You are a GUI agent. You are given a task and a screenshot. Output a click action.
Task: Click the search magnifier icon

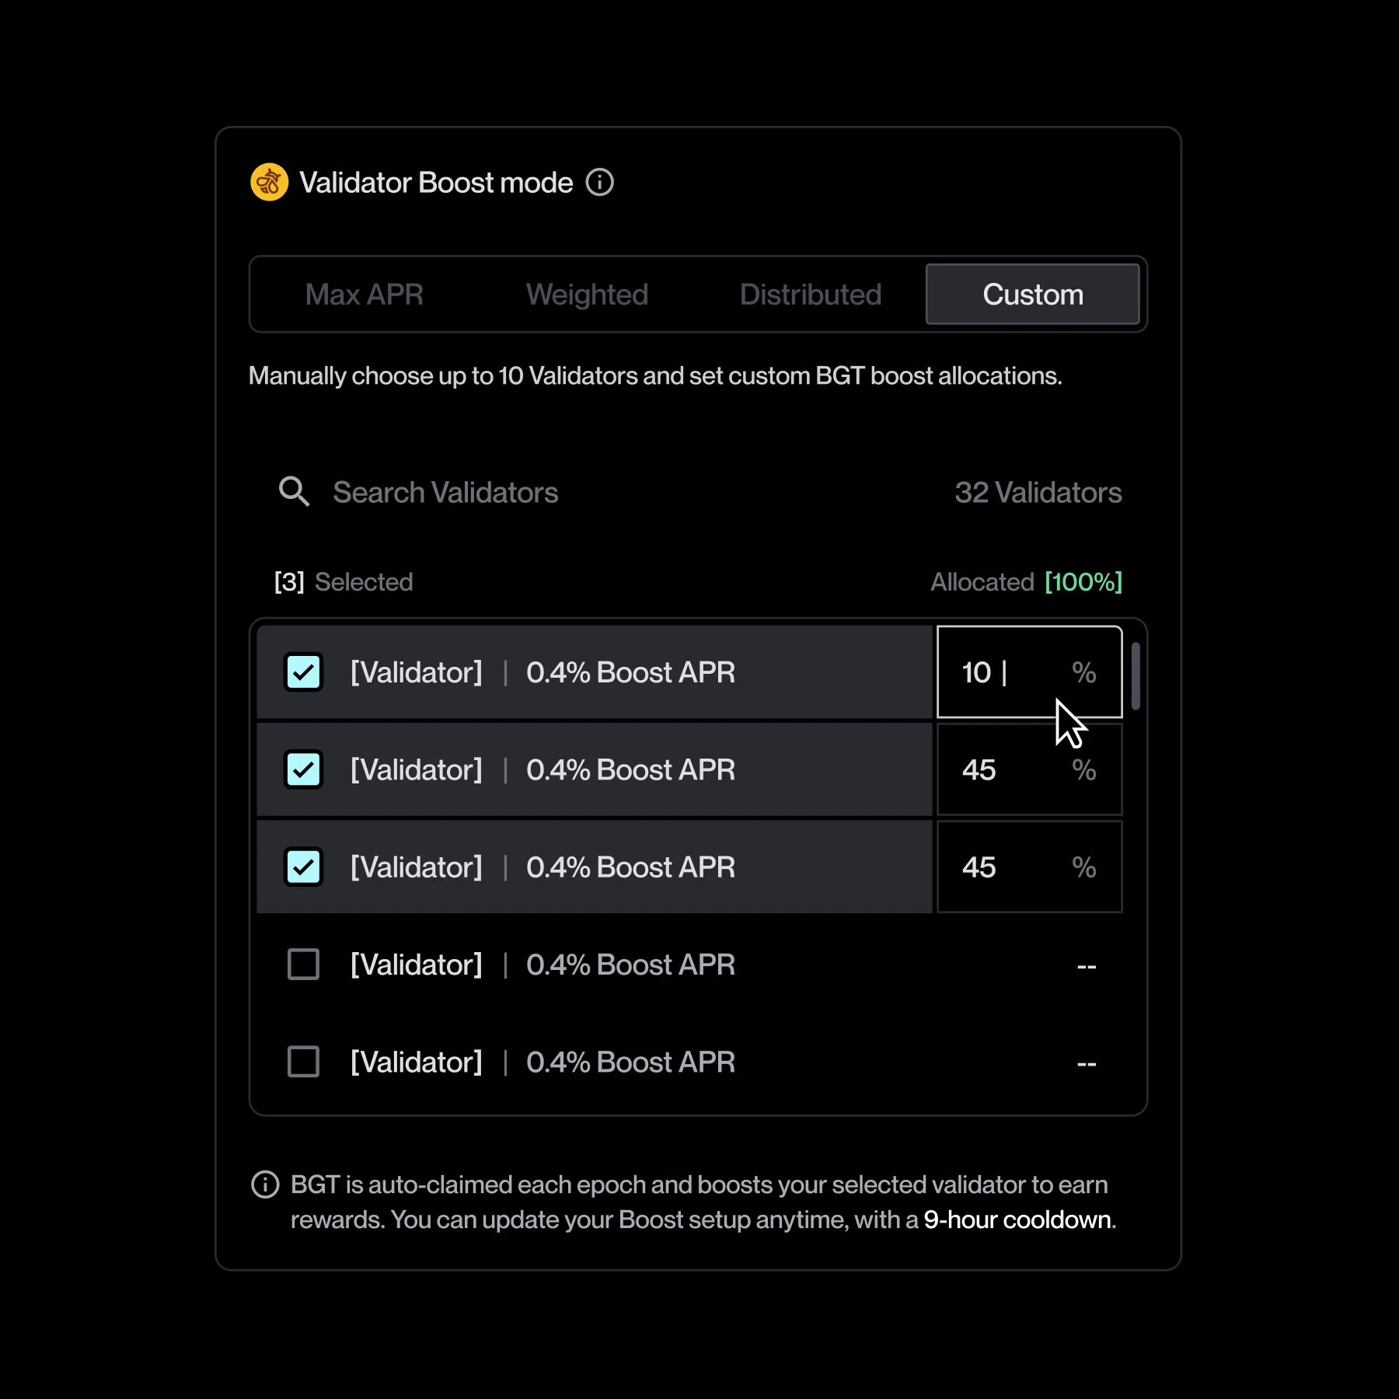[x=294, y=492]
